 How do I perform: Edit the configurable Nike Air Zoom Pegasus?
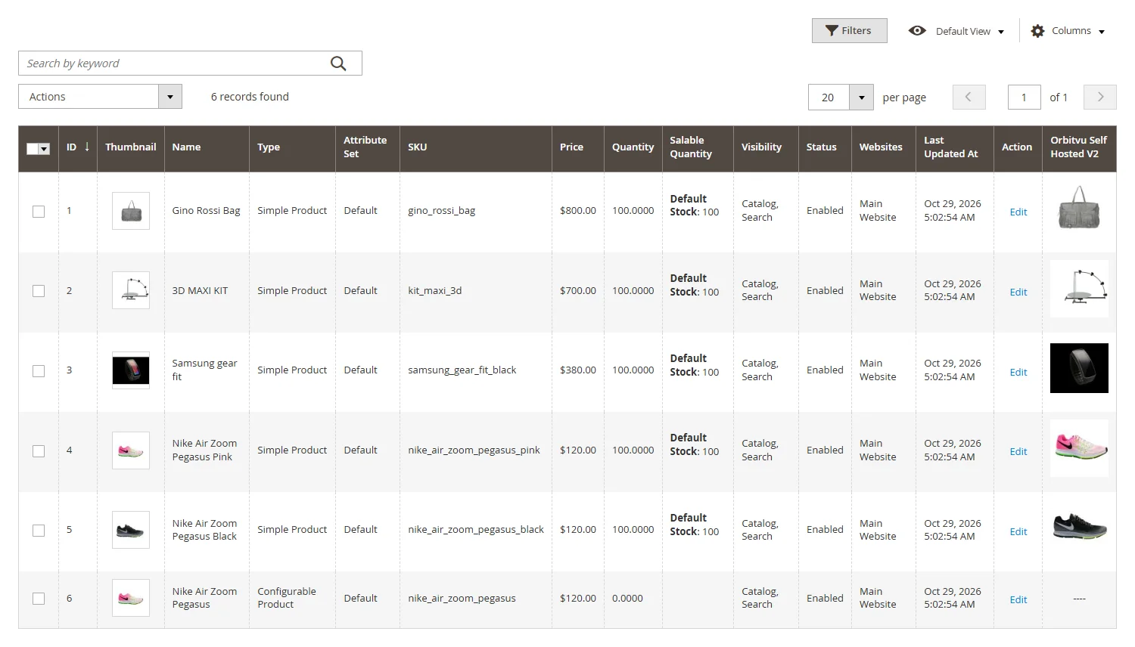click(x=1018, y=599)
